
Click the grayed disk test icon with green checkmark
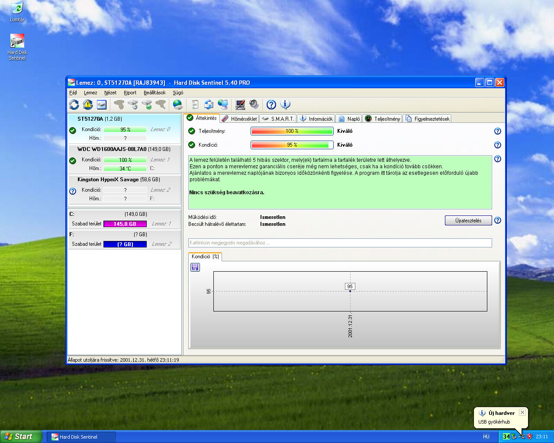[147, 105]
